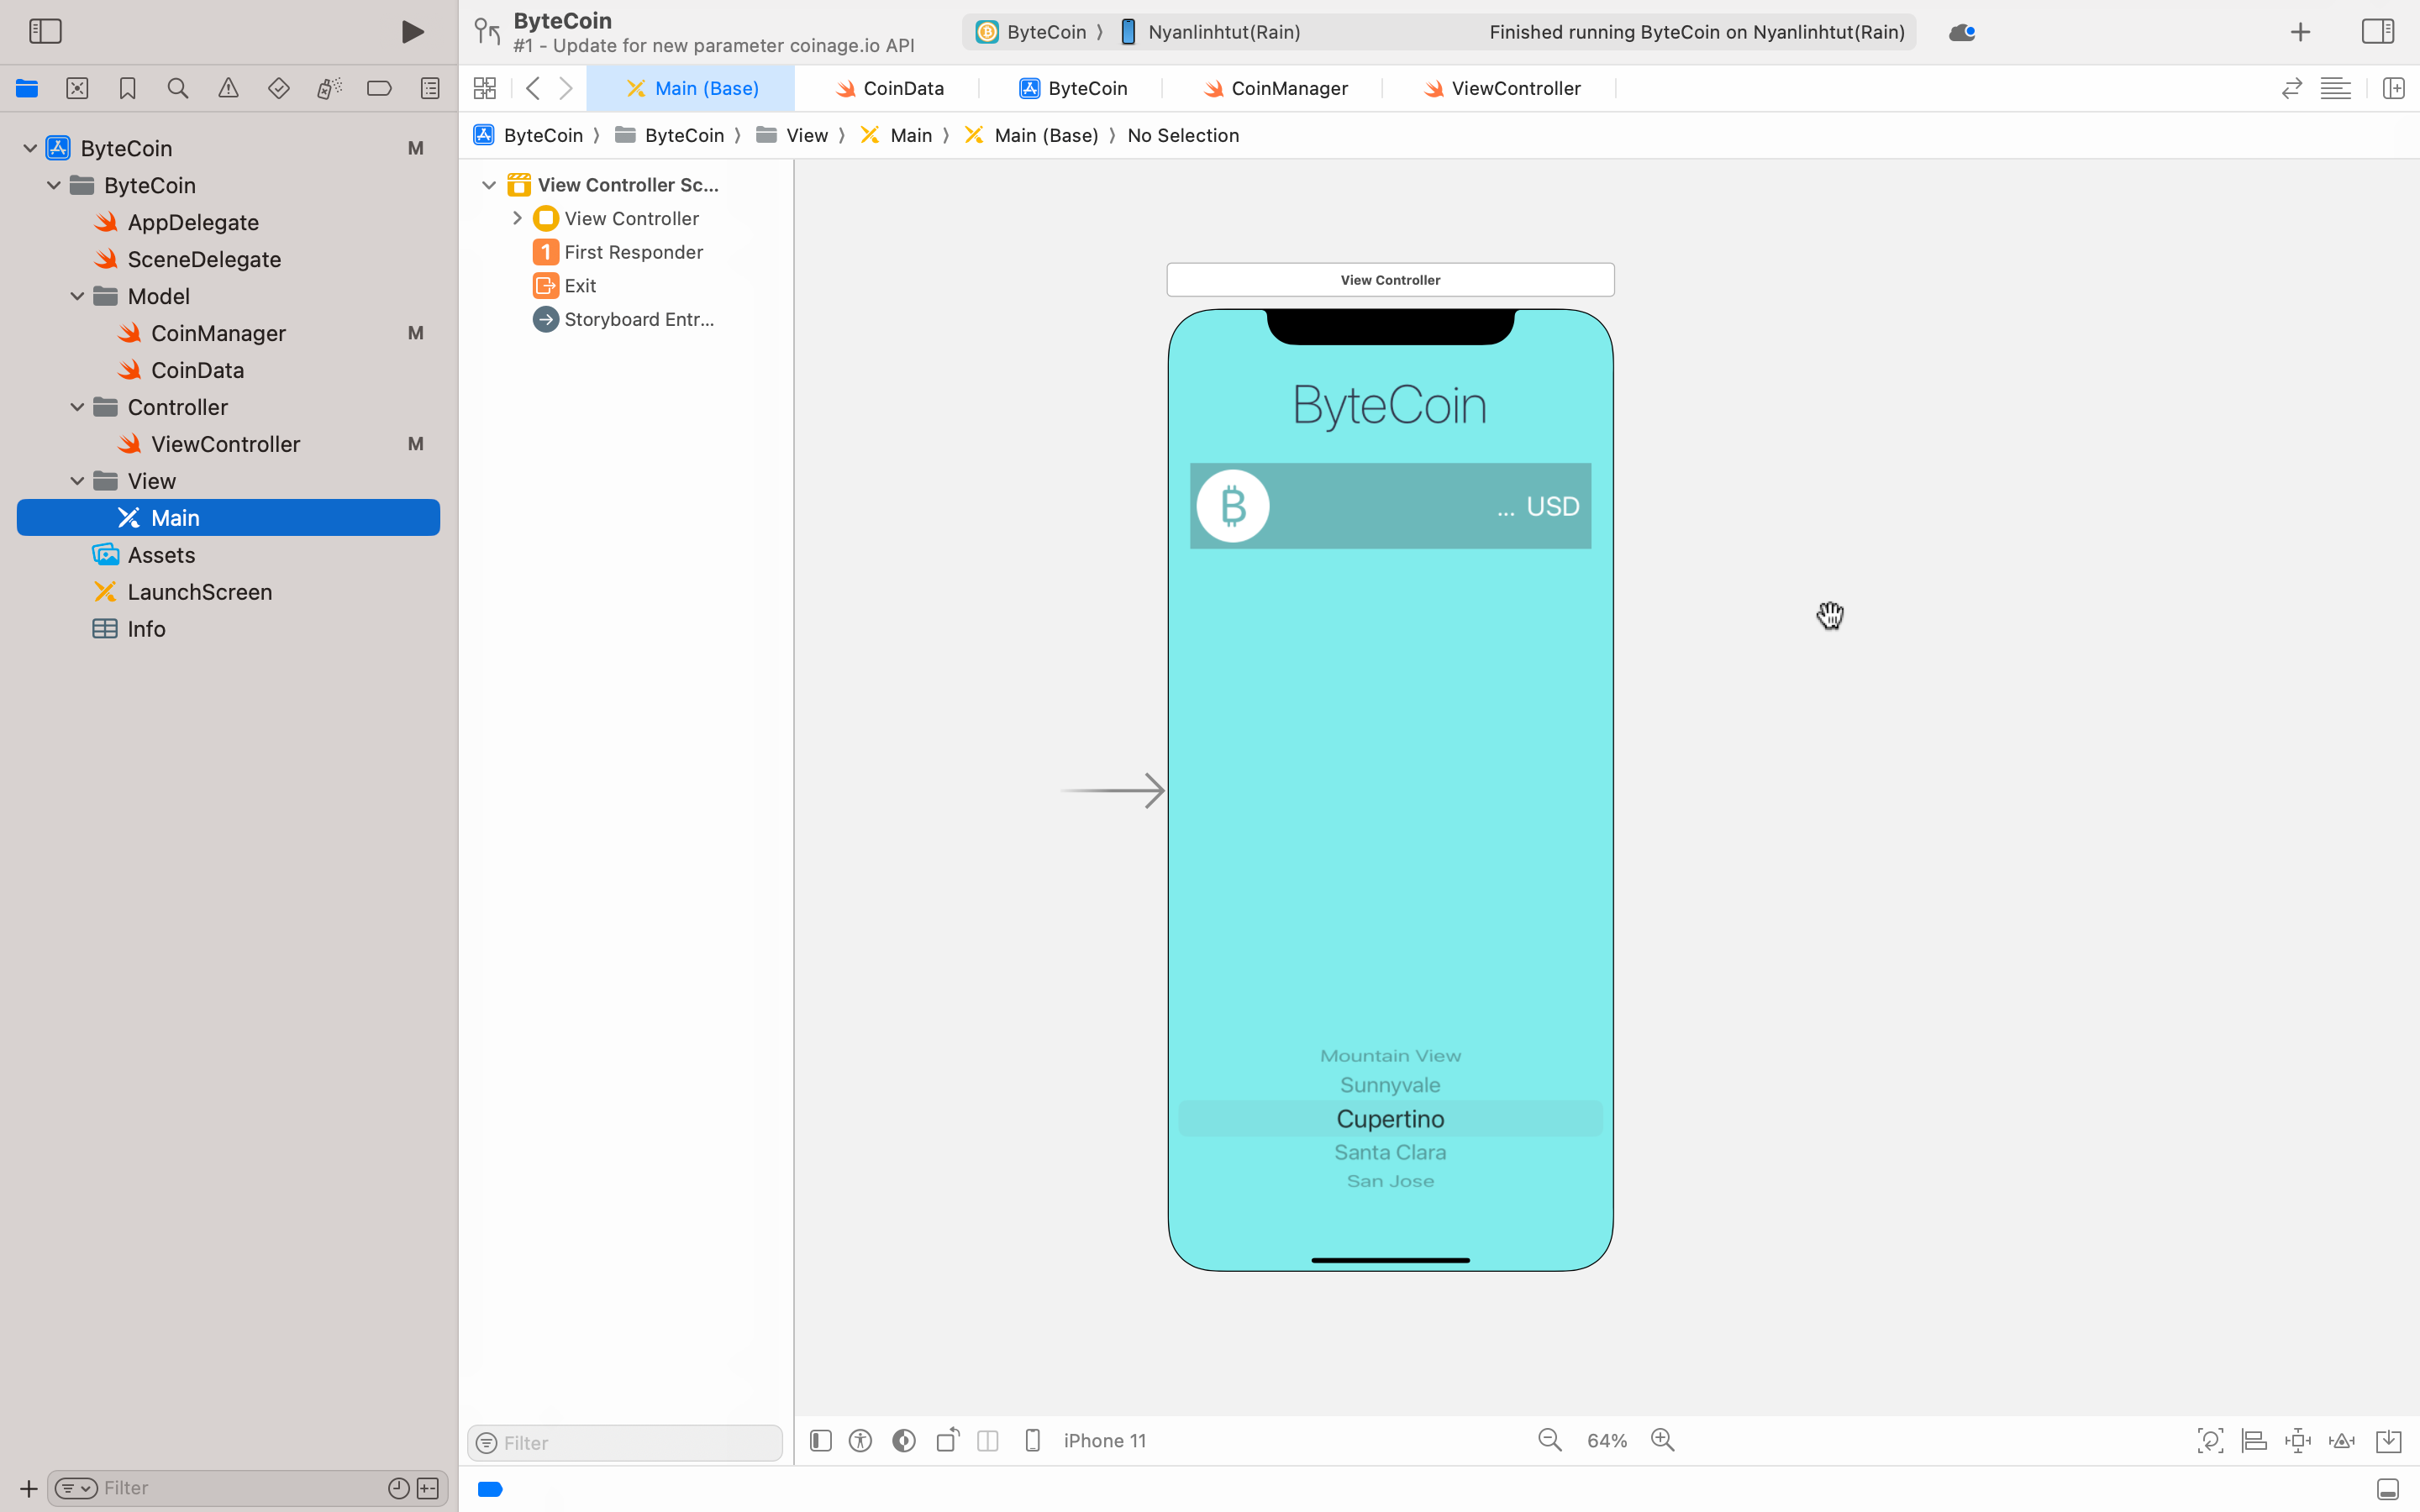Image resolution: width=2420 pixels, height=1512 pixels.
Task: Open the CoinManager file in navigator
Action: 218,333
